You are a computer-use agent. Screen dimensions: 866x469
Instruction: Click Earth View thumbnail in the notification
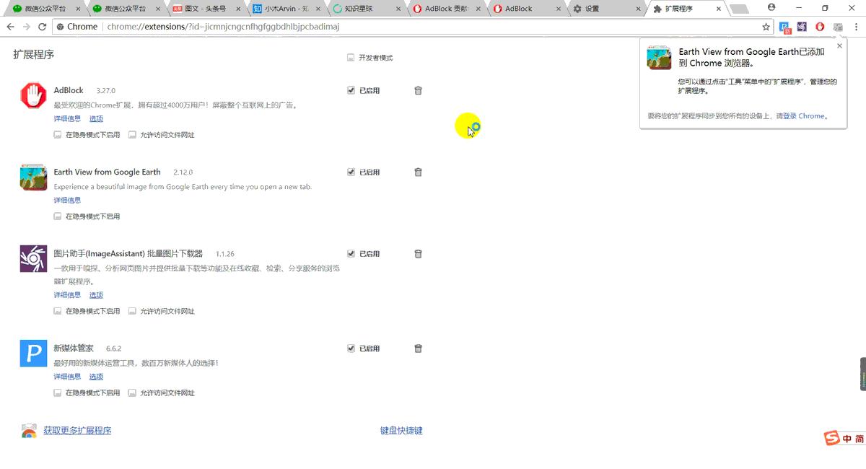[659, 58]
